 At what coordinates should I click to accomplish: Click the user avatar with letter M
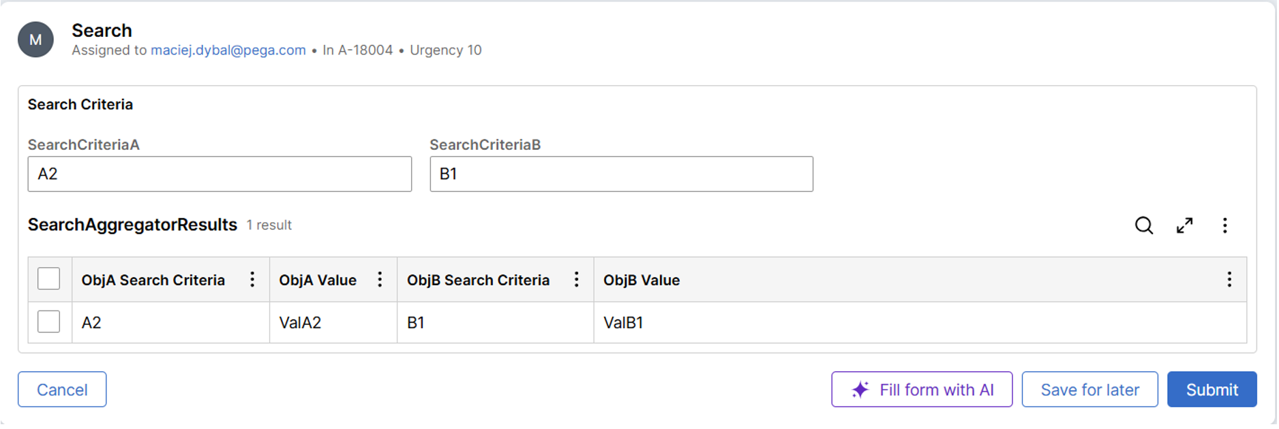(x=35, y=40)
